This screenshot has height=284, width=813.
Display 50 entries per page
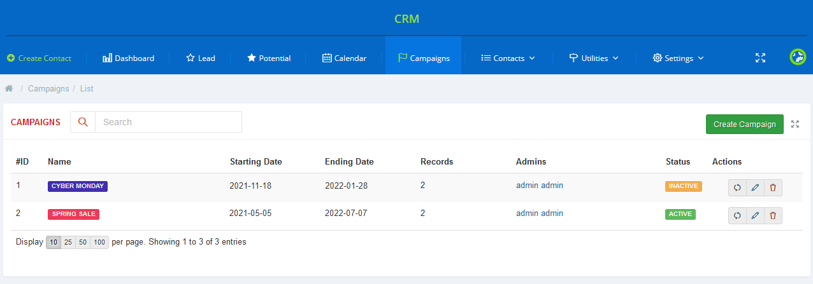click(83, 242)
